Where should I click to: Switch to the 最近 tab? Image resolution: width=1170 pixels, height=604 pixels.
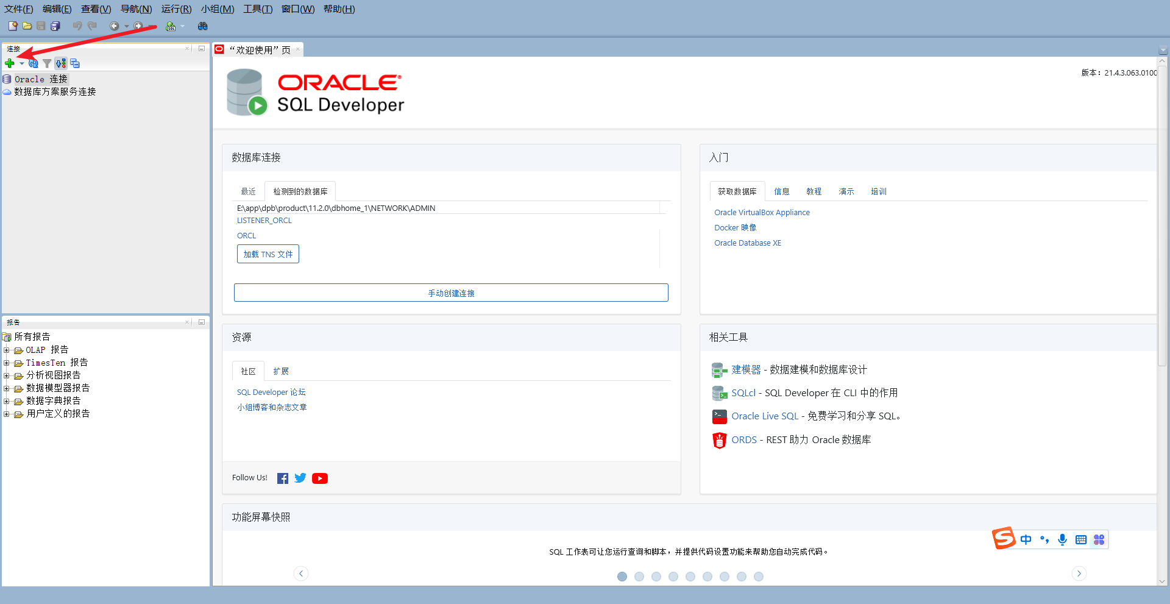pyautogui.click(x=248, y=191)
